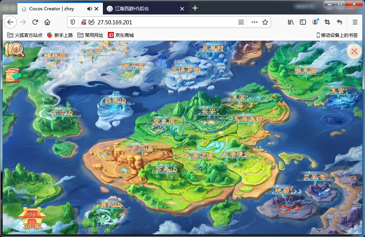The height and width of the screenshot is (237, 365).
Task: Click the permissions icon beside the lock
Action: (x=91, y=22)
